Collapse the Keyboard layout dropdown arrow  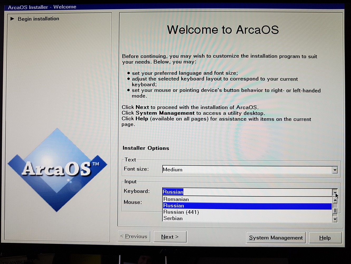pyautogui.click(x=335, y=192)
